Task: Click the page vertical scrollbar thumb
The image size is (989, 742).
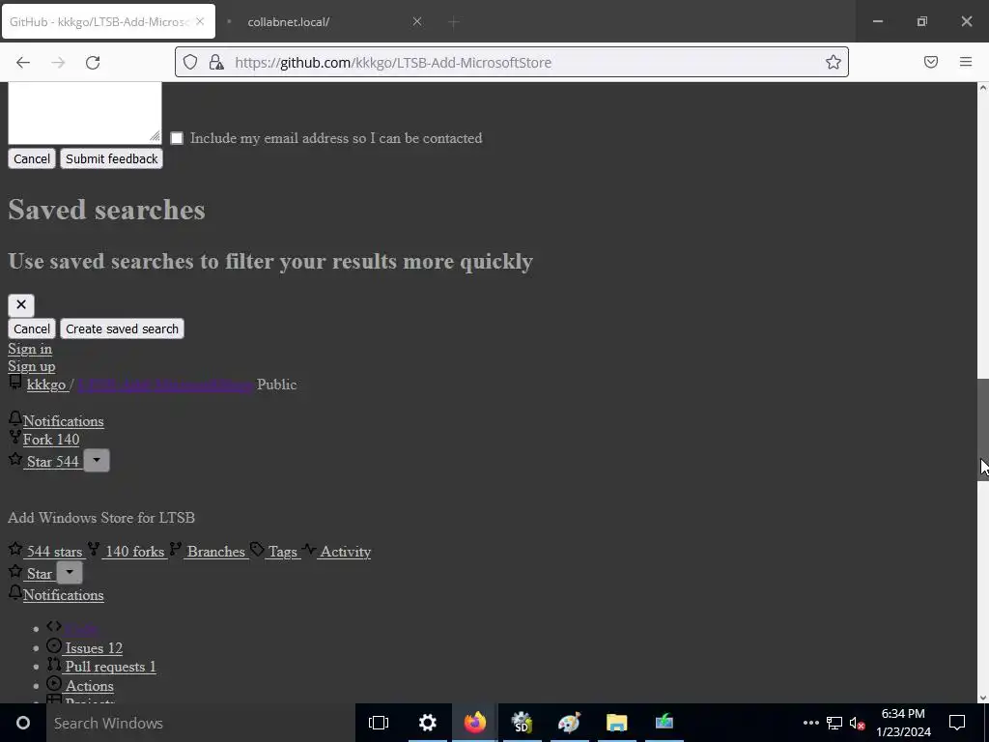Action: pos(982,430)
